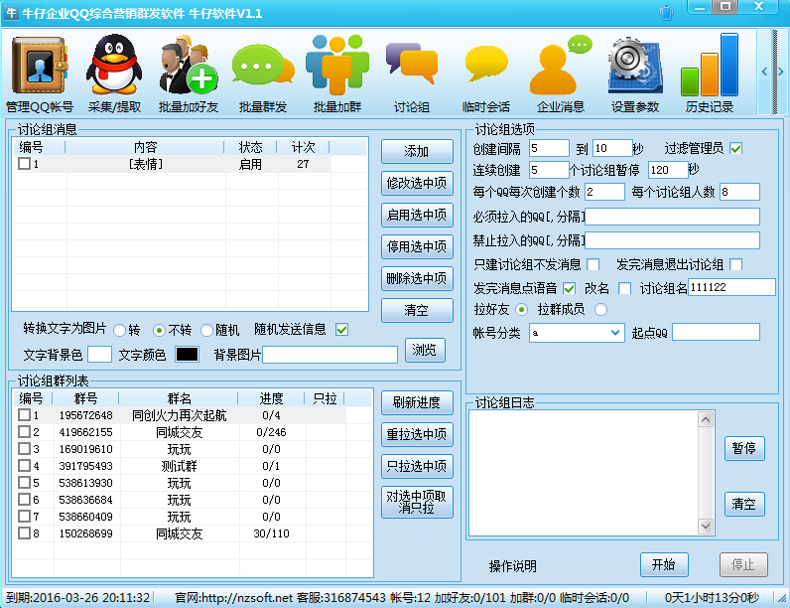Enable the 改名 checkbox

click(624, 288)
